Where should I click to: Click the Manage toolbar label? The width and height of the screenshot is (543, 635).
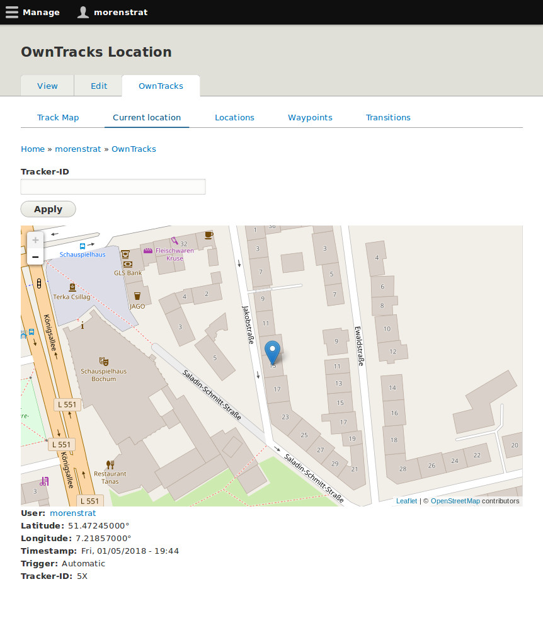41,12
